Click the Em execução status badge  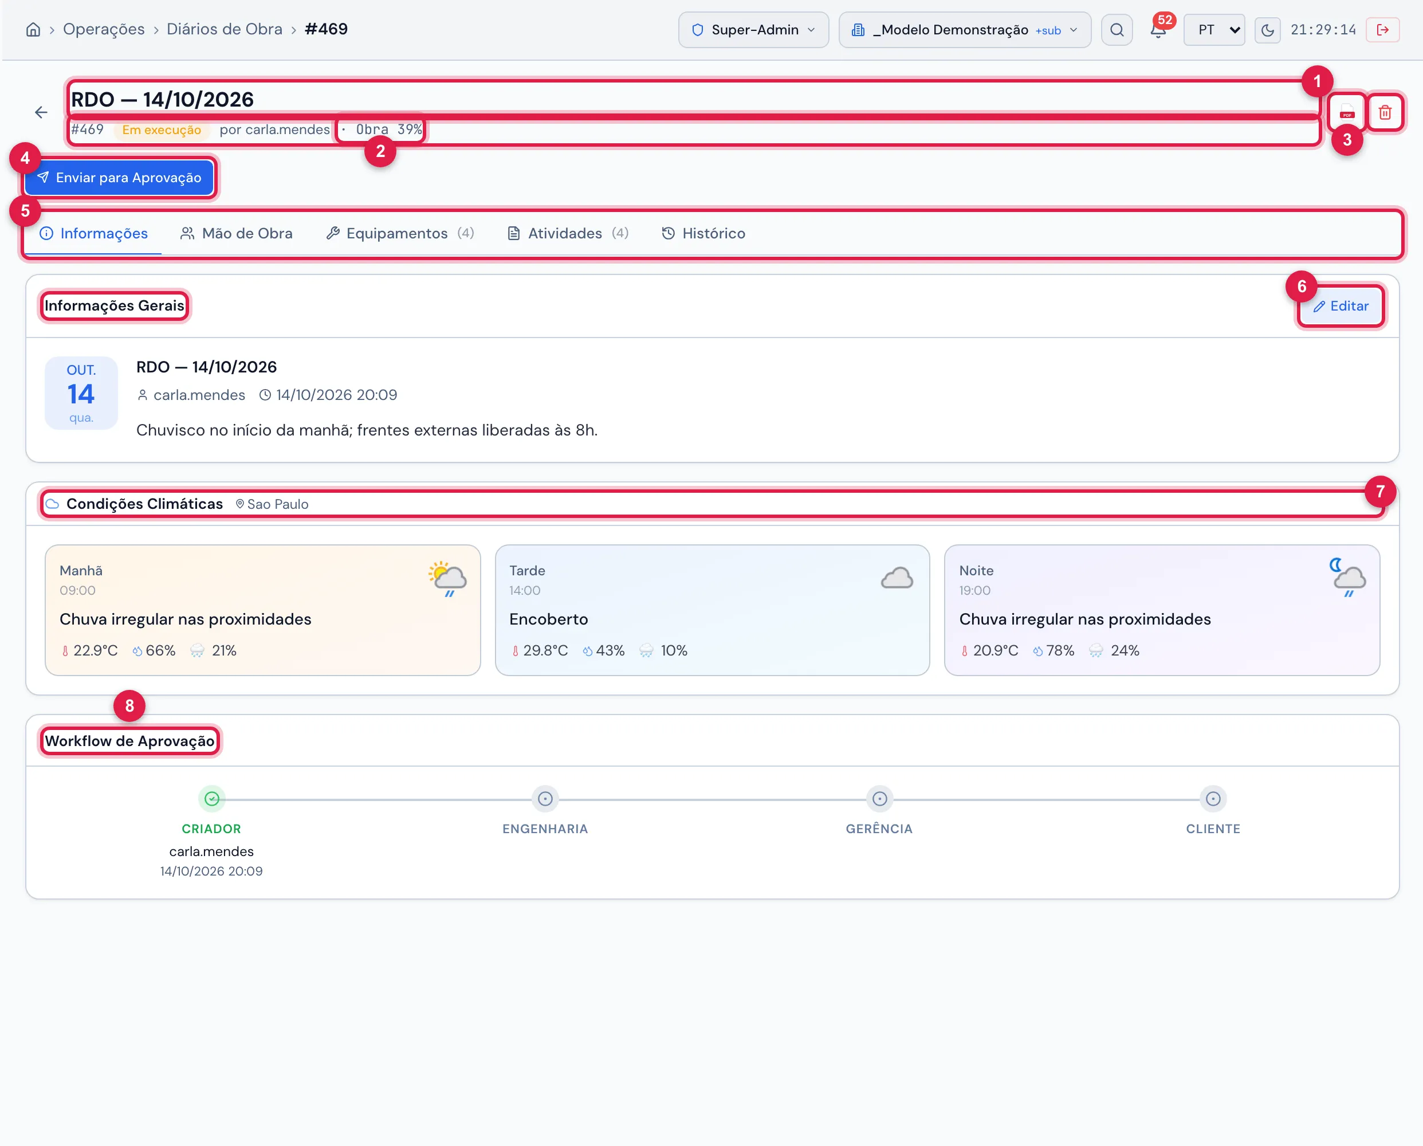pos(162,129)
